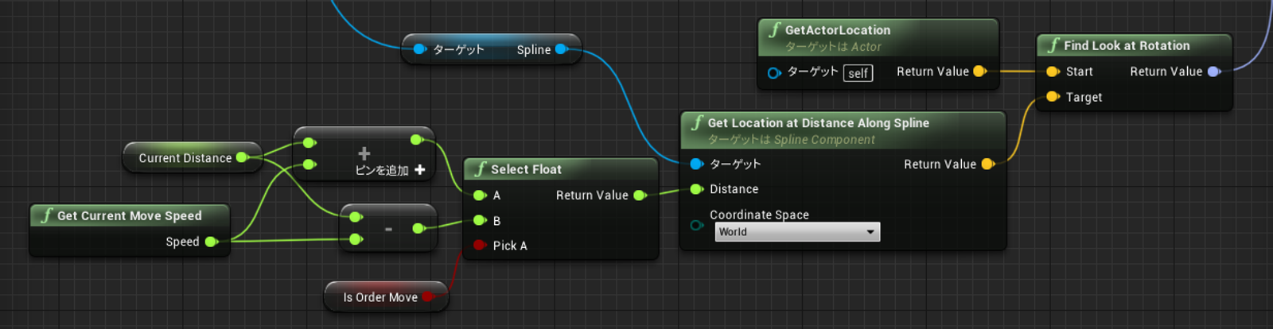Select the Select Float node title
1273x329 pixels.
(526, 169)
